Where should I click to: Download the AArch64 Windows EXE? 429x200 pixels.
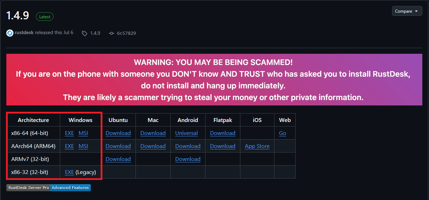tap(69, 146)
